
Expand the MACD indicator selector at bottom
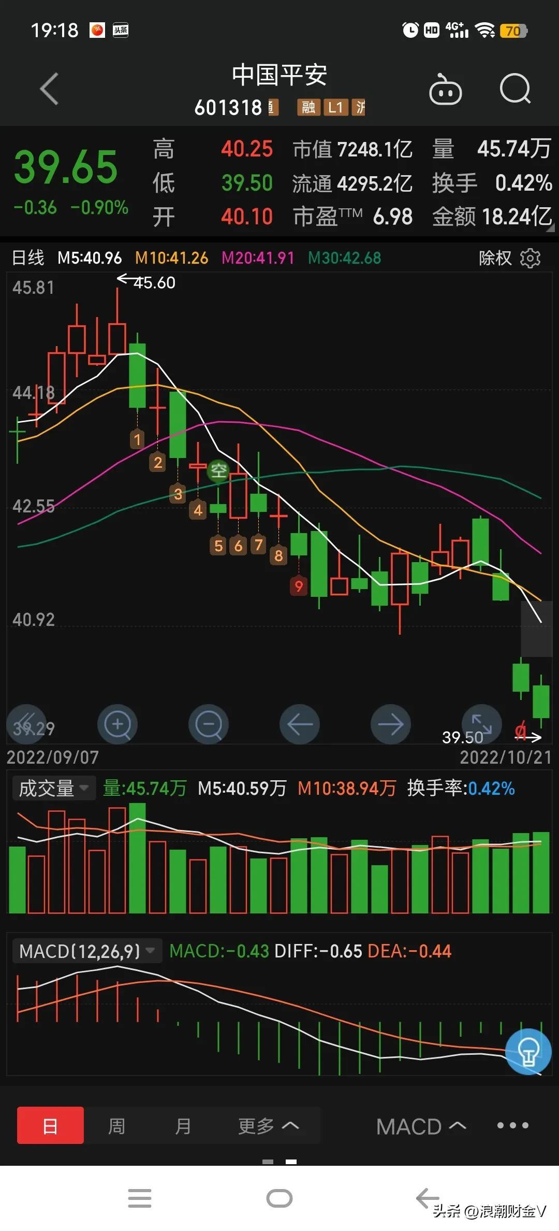(421, 1126)
